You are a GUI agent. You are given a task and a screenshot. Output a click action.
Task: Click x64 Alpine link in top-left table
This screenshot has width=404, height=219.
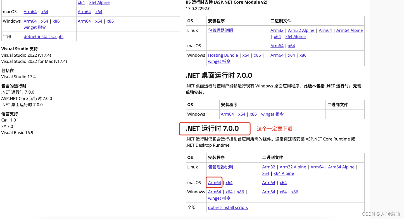point(99,2)
